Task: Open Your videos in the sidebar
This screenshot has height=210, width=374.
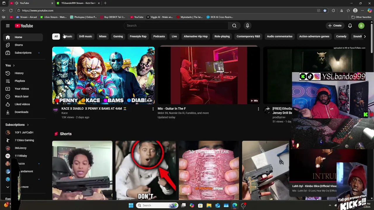Action: 23,89
